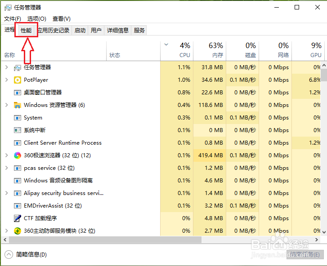Expand the 任务管理器 process group
Viewport: 327px width, 266px height.
pos(7,67)
